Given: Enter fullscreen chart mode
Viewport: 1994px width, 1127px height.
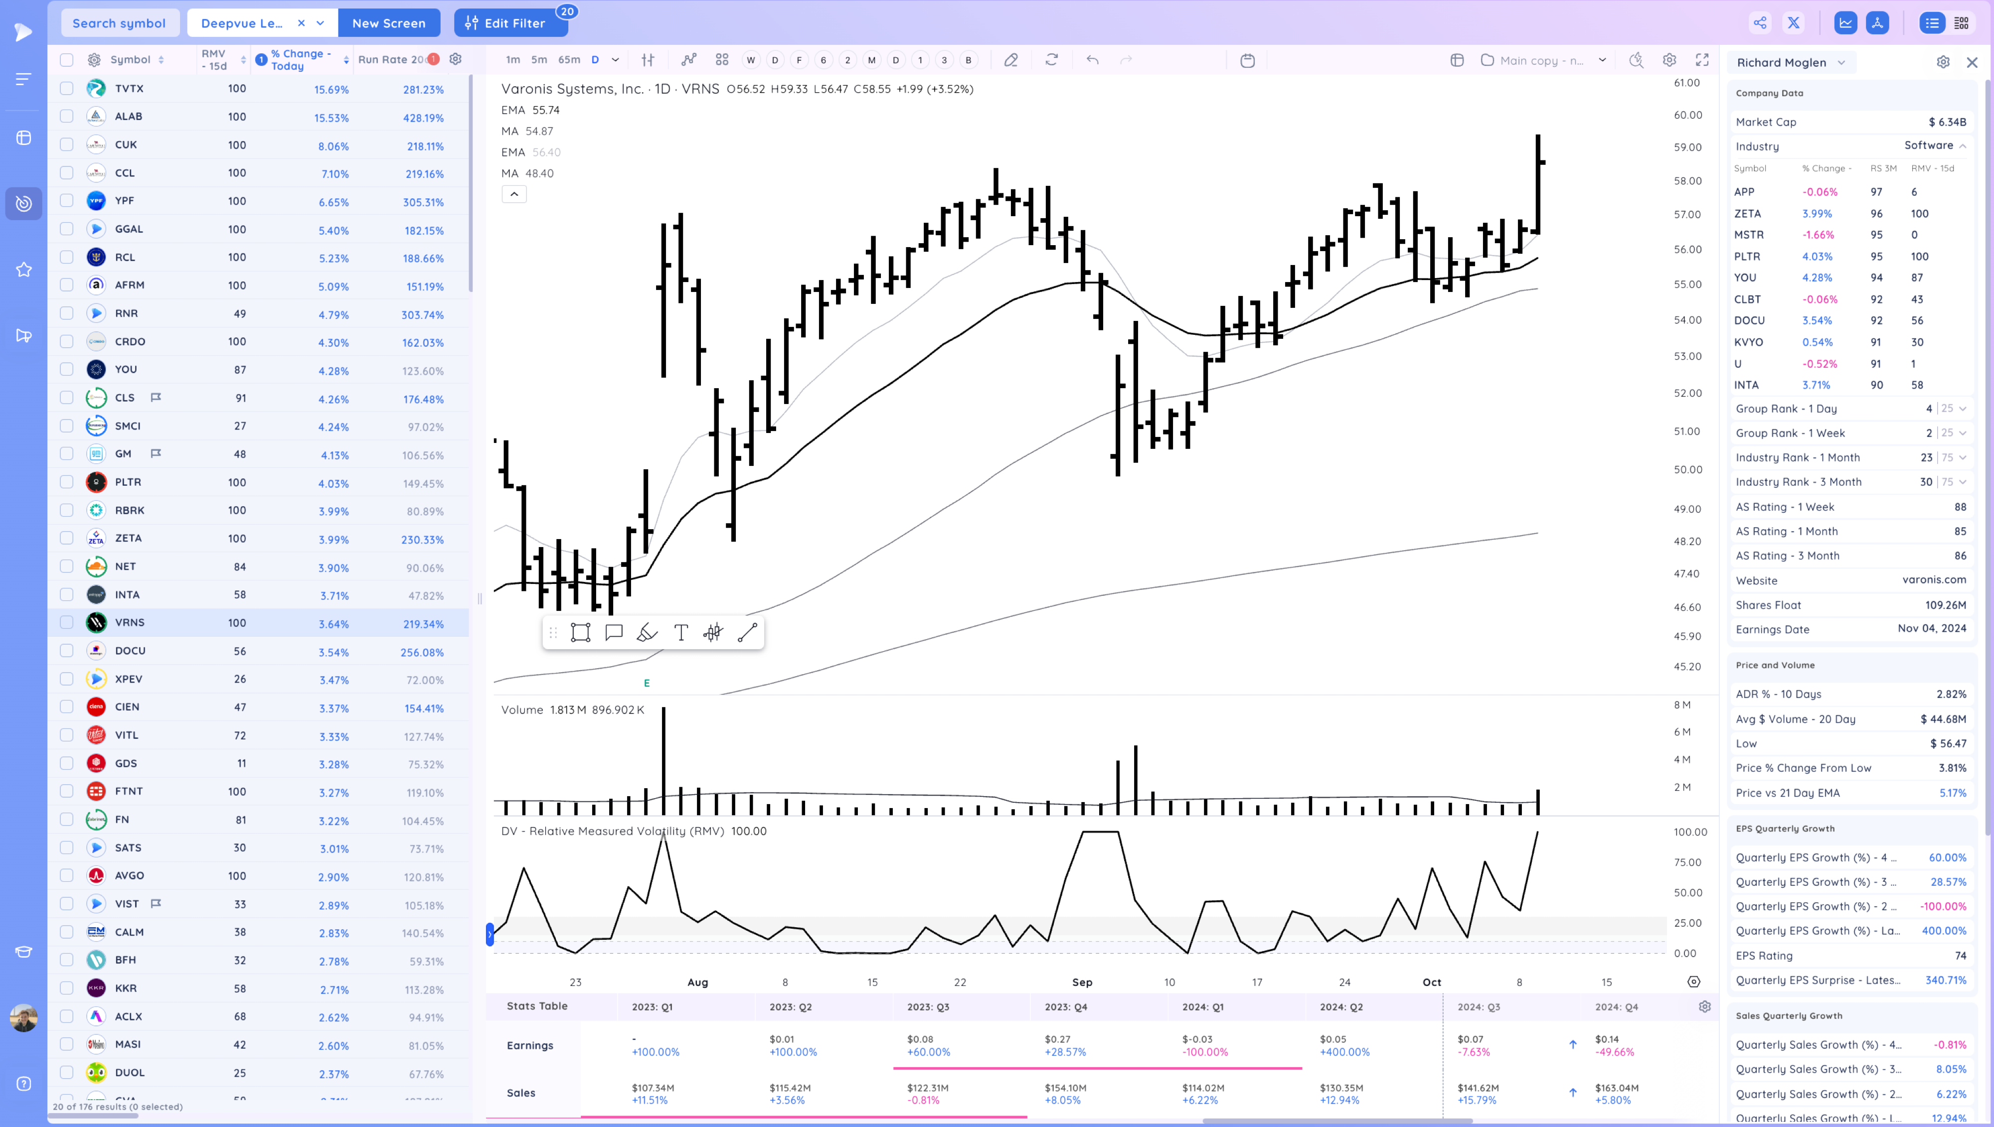Looking at the screenshot, I should tap(1702, 60).
